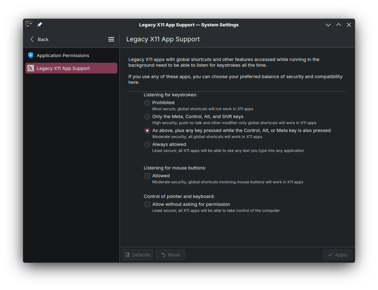The image size is (378, 290).
Task: Check Allow without asking for permission
Action: 147,204
